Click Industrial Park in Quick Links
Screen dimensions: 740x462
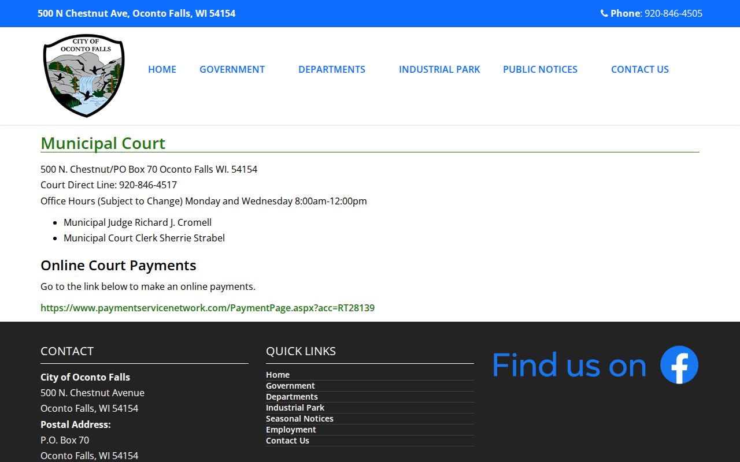coord(295,408)
